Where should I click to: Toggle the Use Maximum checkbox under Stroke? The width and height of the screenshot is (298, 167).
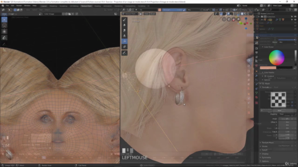click(x=291, y=146)
